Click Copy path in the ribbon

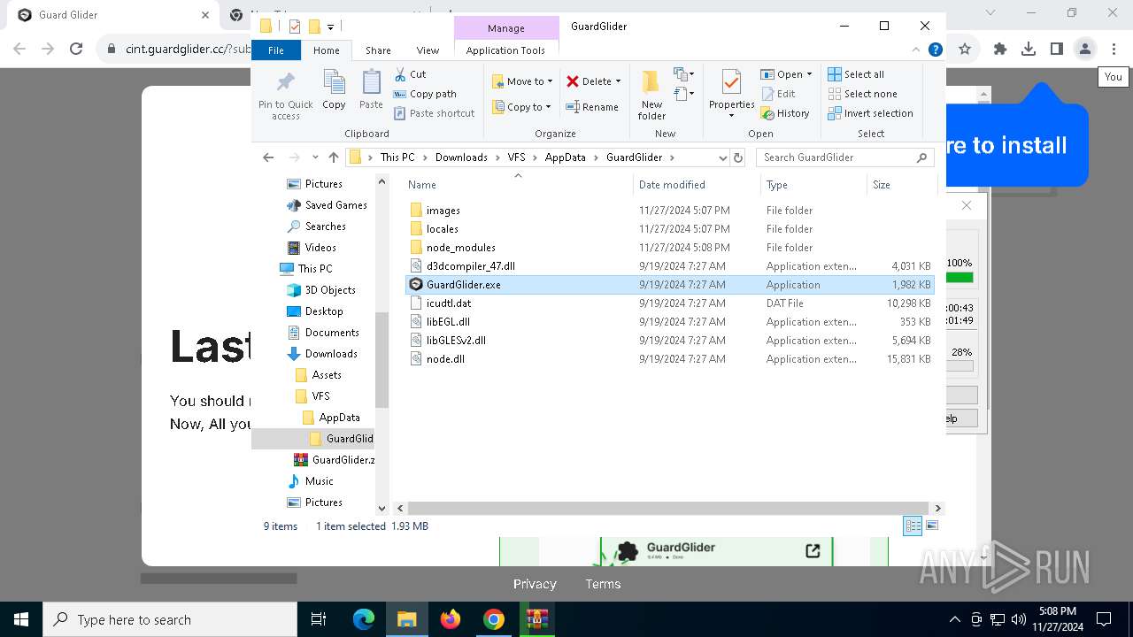(x=425, y=94)
